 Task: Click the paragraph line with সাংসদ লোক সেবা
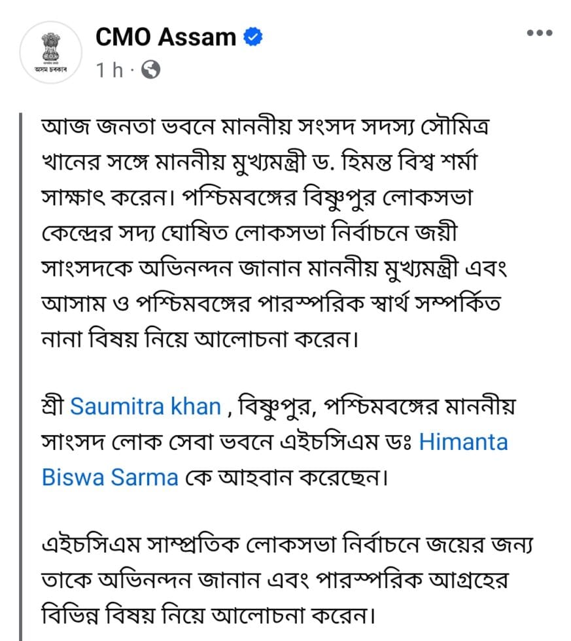[275, 442]
